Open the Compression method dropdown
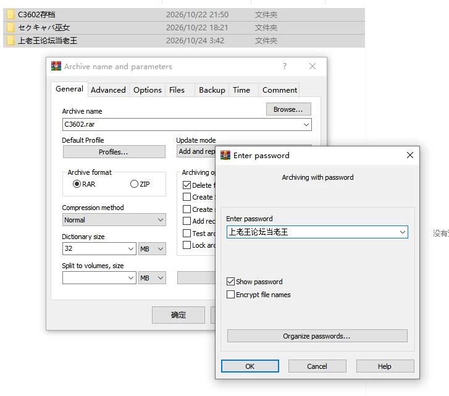This screenshot has width=449, height=396. tap(114, 219)
